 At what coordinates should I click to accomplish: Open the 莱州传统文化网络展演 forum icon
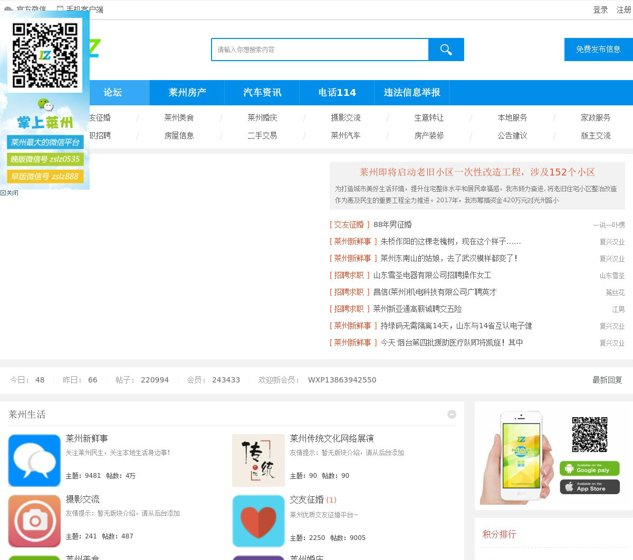click(258, 460)
